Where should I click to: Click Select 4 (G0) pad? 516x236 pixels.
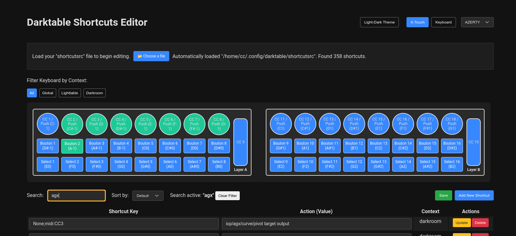121,164
